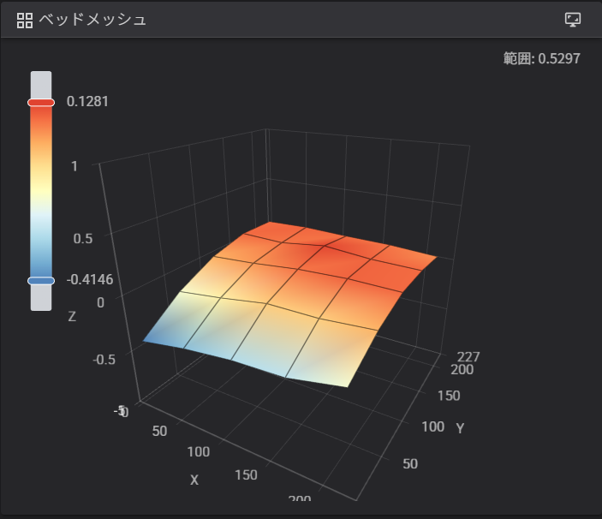Click the X axis label
Screen dimensions: 602x519
click(x=194, y=480)
